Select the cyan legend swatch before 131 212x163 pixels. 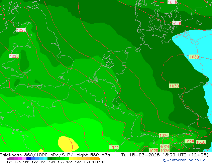[x=45, y=158]
